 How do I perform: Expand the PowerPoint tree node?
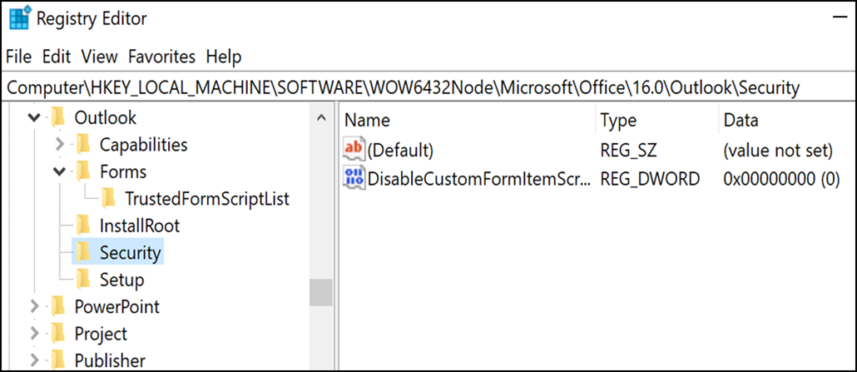tap(34, 306)
